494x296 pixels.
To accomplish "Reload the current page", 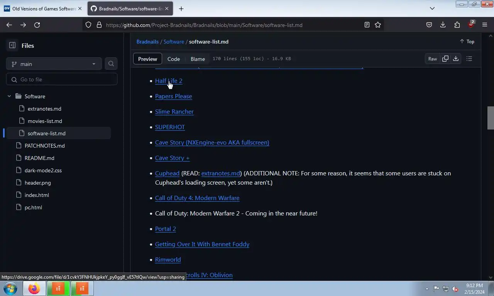I will point(37,25).
